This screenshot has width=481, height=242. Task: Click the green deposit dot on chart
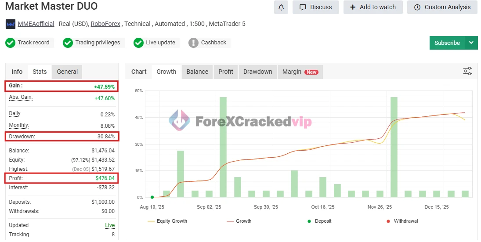click(152, 197)
